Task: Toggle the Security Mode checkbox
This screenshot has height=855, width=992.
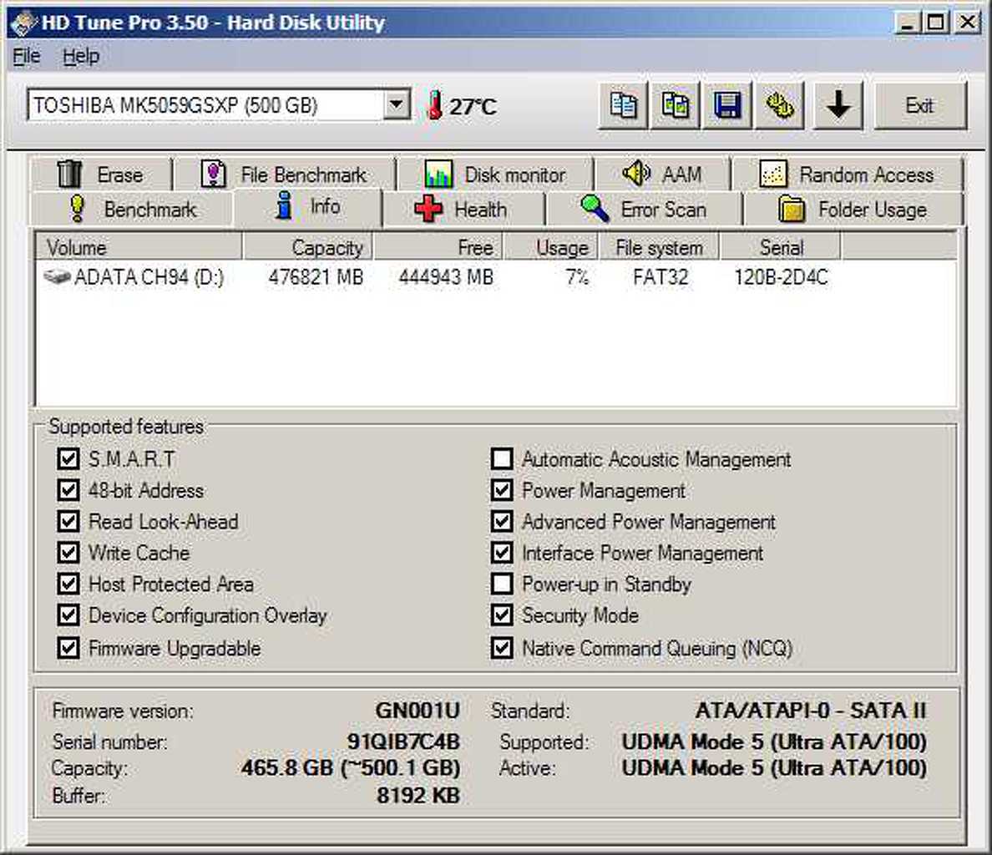Action: [x=503, y=615]
